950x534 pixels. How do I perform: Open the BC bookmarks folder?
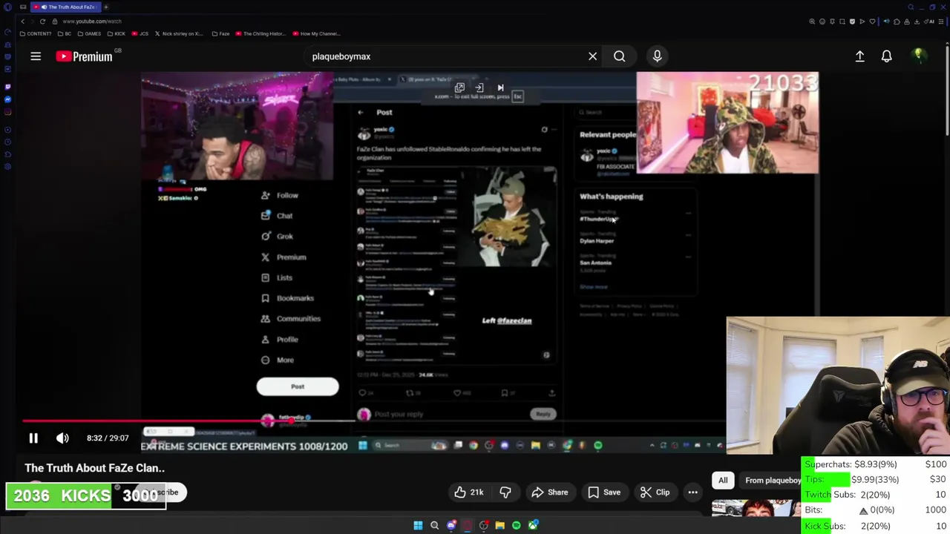click(65, 33)
